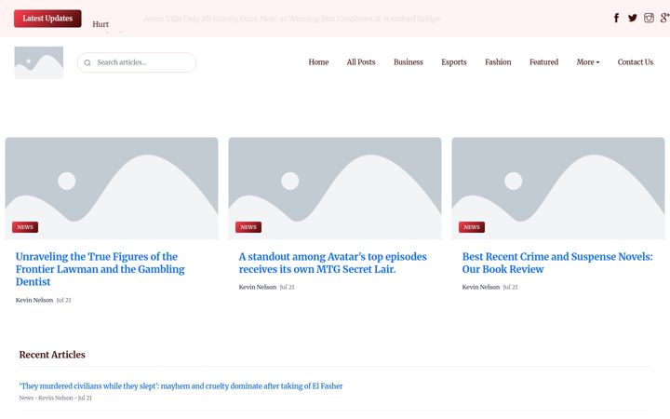Open 'A standout among Avatar's top episodes' title
The width and height of the screenshot is (670, 419).
[x=333, y=263]
